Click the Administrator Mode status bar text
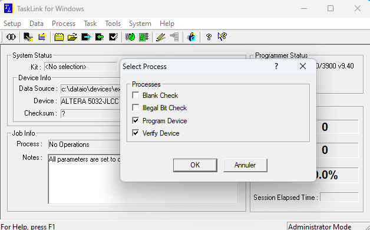This screenshot has height=230, width=370. pyautogui.click(x=319, y=226)
